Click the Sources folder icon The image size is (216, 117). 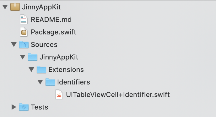click(x=24, y=44)
